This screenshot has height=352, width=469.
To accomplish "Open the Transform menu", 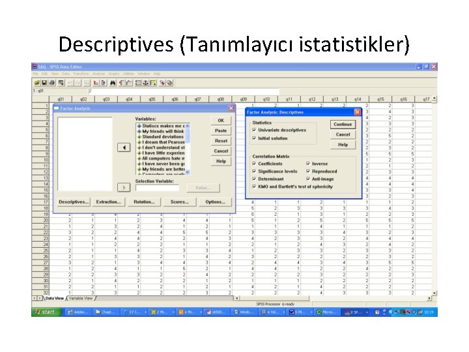I will tap(81, 74).
